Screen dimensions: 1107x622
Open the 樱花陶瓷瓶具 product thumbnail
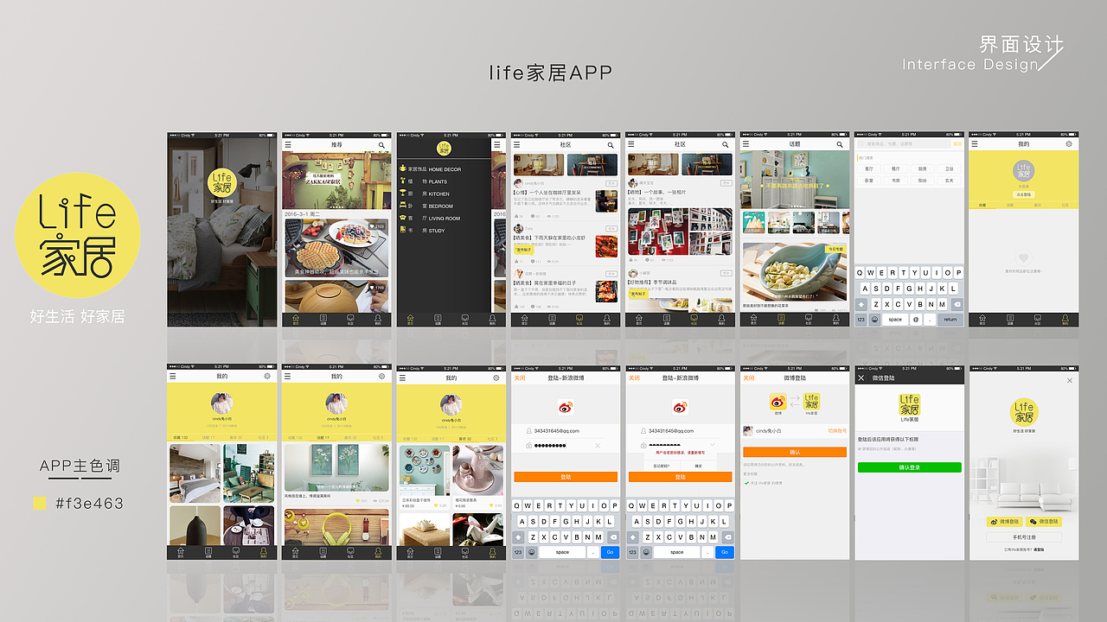[x=477, y=472]
